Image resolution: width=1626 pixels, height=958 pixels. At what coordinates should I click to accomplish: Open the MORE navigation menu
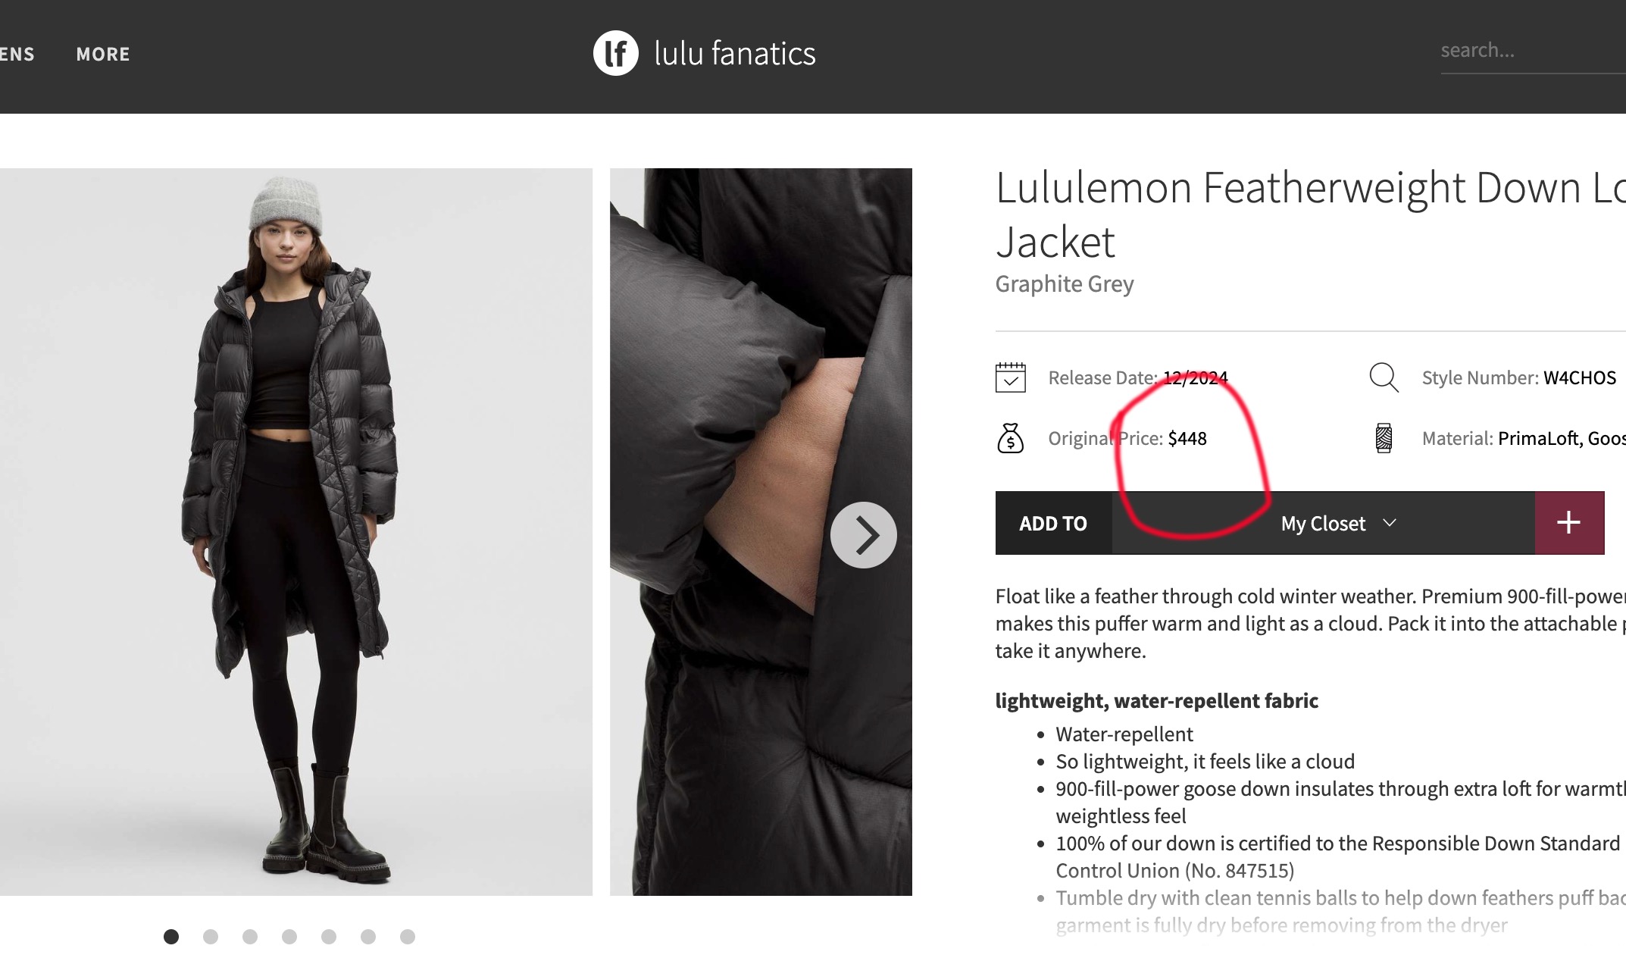point(103,55)
